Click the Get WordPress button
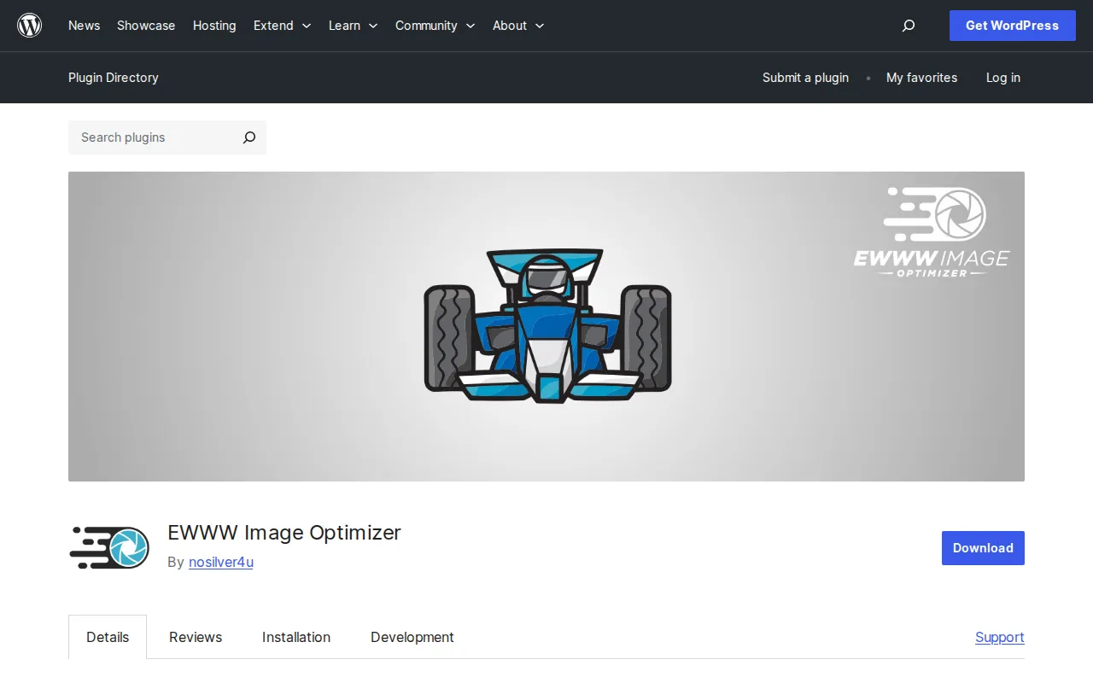 (x=1012, y=26)
